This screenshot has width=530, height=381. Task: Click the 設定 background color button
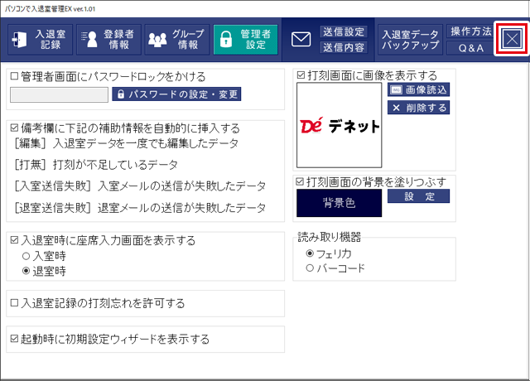(x=418, y=196)
